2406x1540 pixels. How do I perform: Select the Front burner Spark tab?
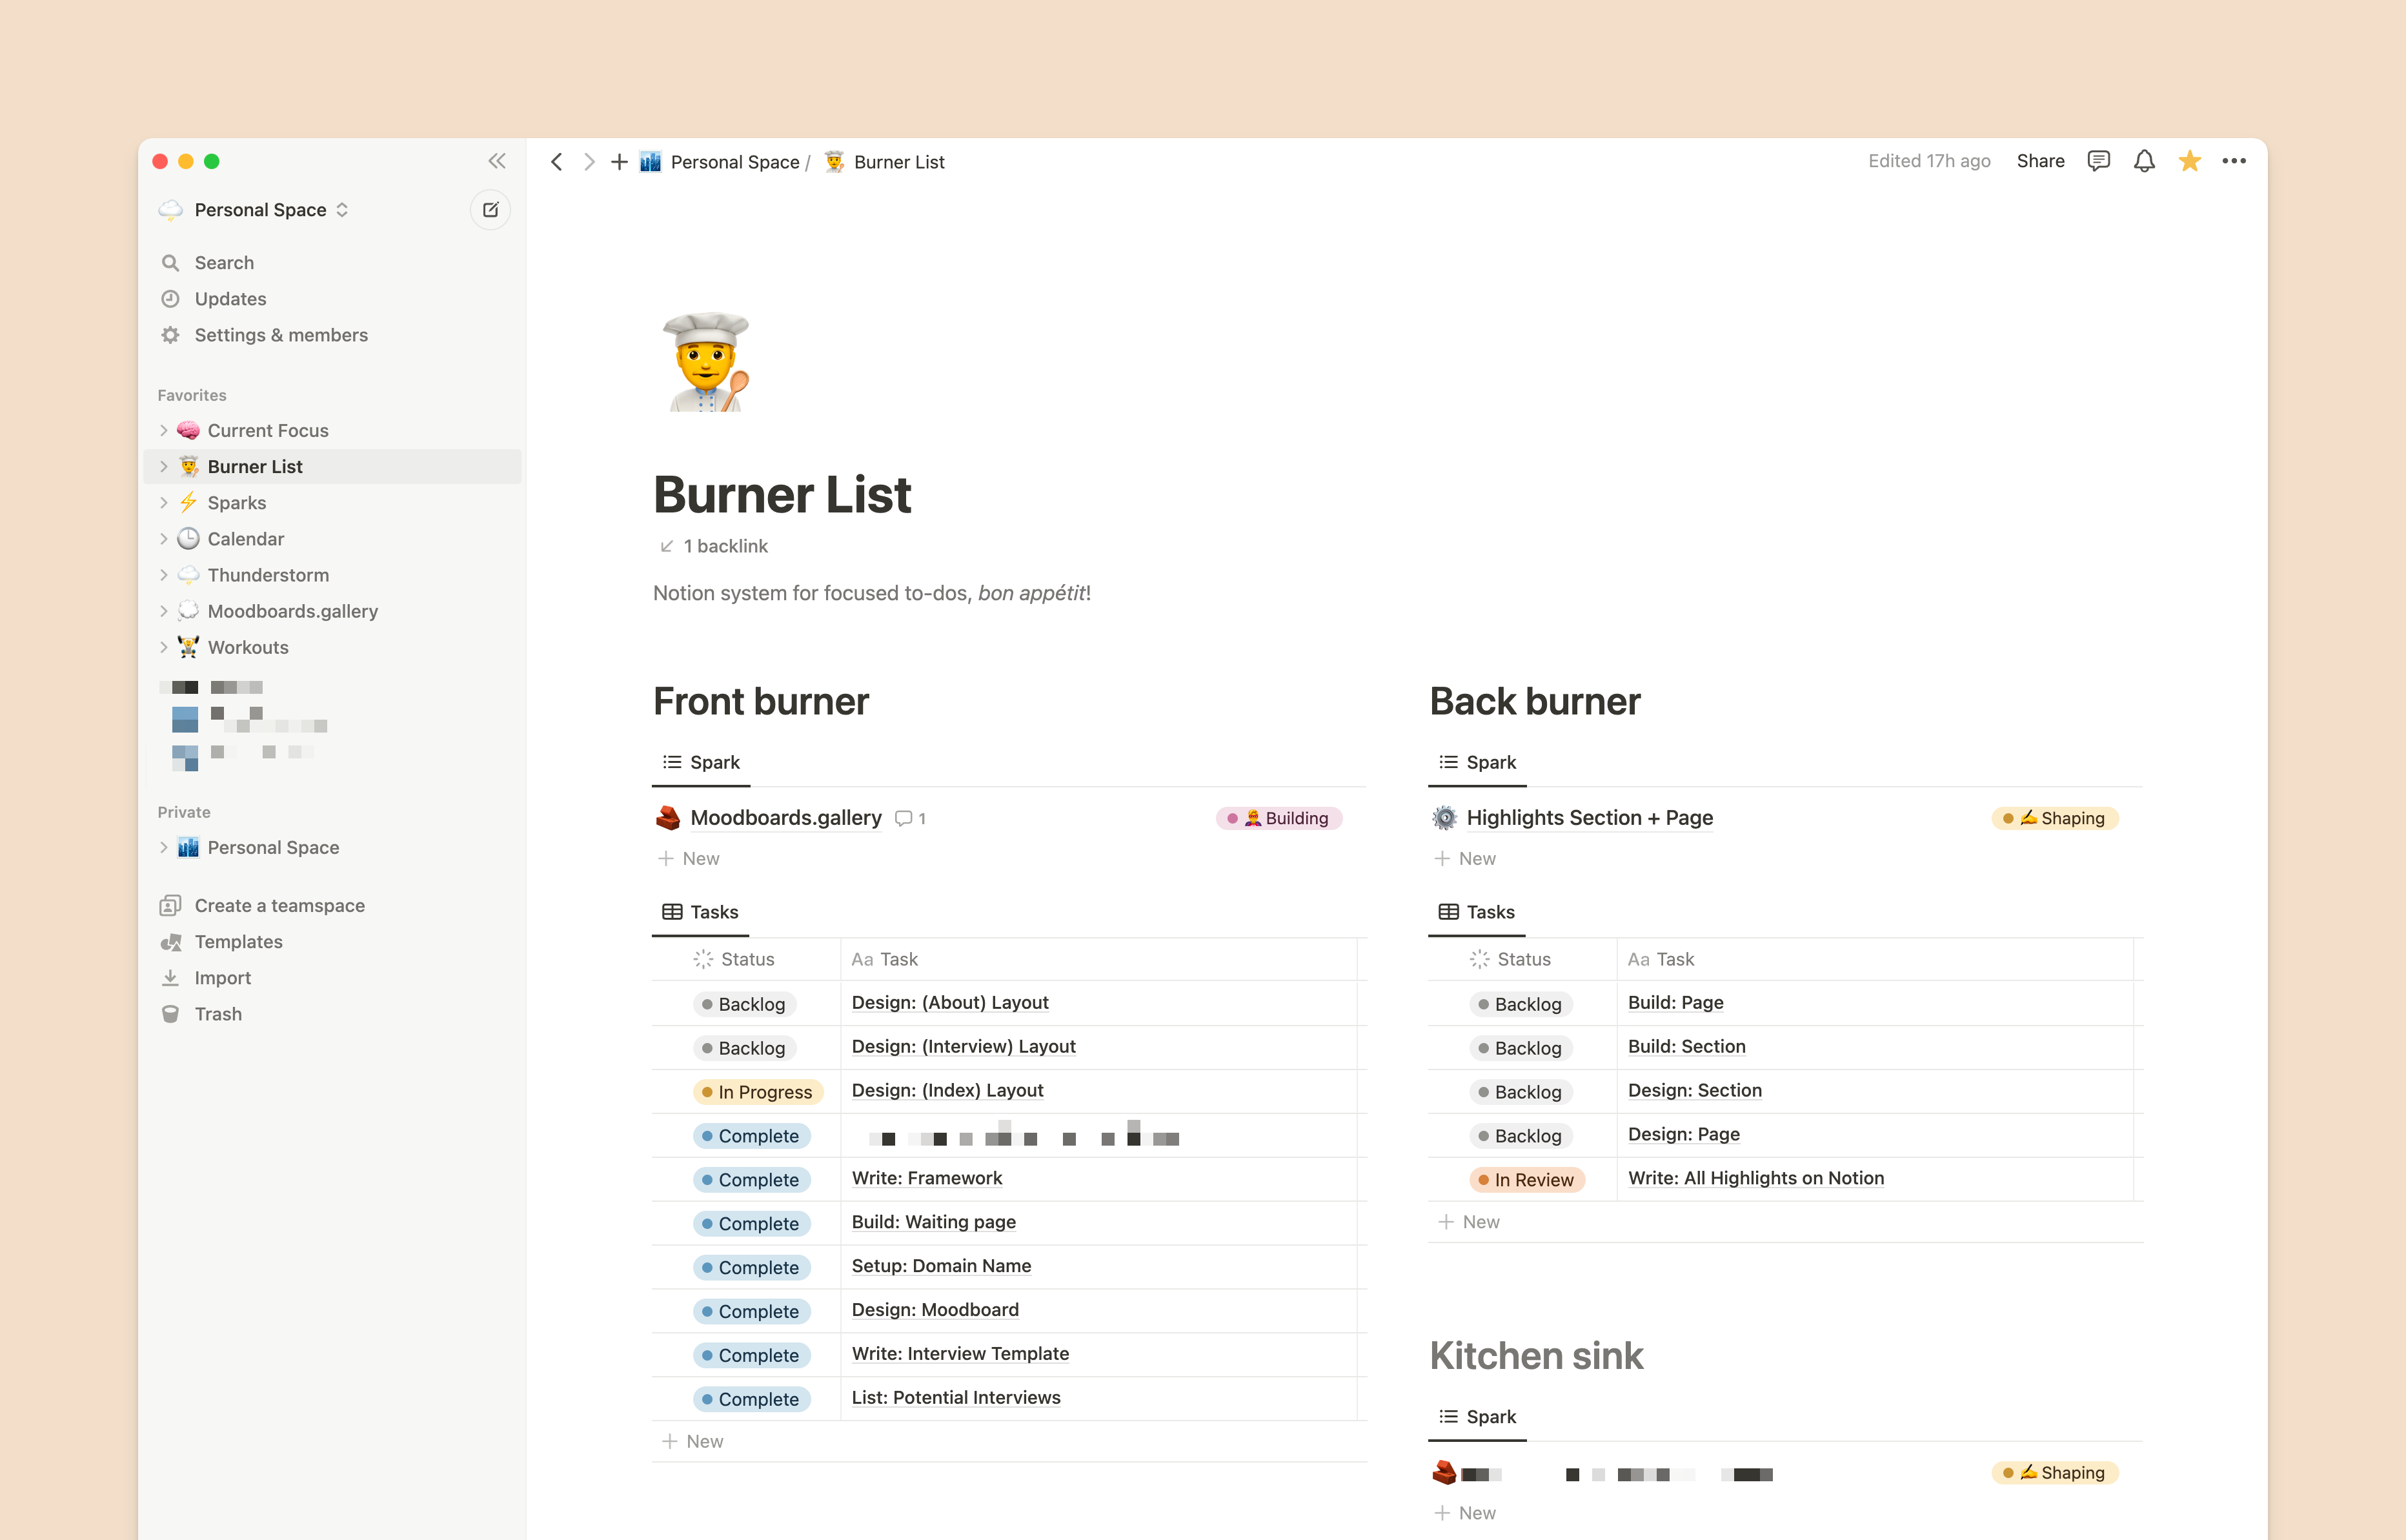(x=701, y=762)
